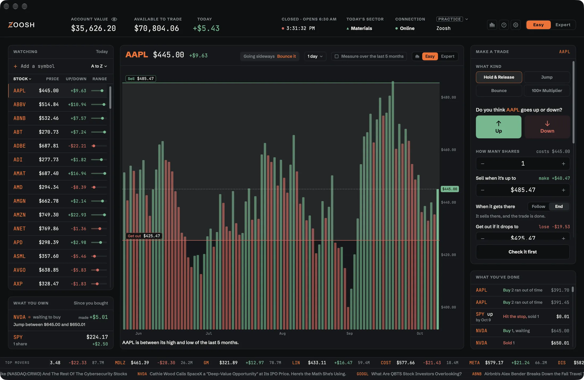Raise the get-out price $425.47
Viewport: 584px width, 380px height.
click(x=563, y=238)
